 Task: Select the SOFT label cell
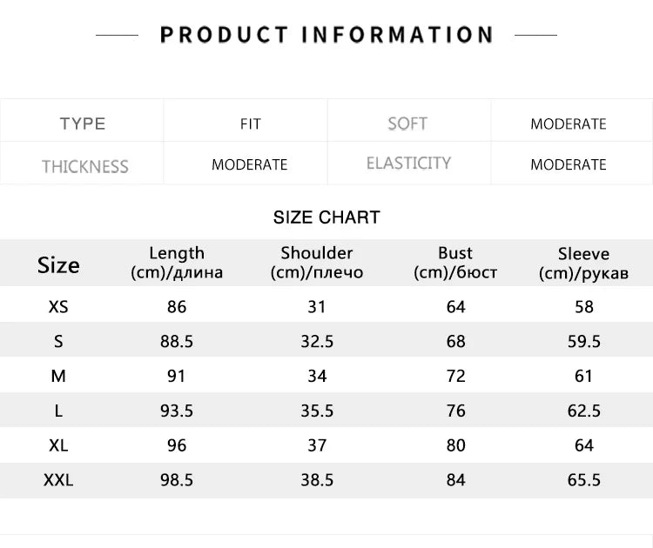click(407, 124)
